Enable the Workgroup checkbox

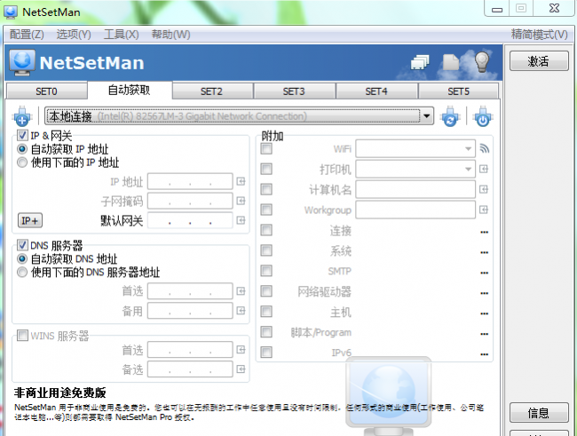point(266,210)
